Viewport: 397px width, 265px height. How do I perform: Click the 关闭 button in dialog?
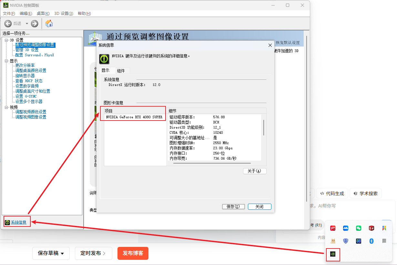coord(260,207)
